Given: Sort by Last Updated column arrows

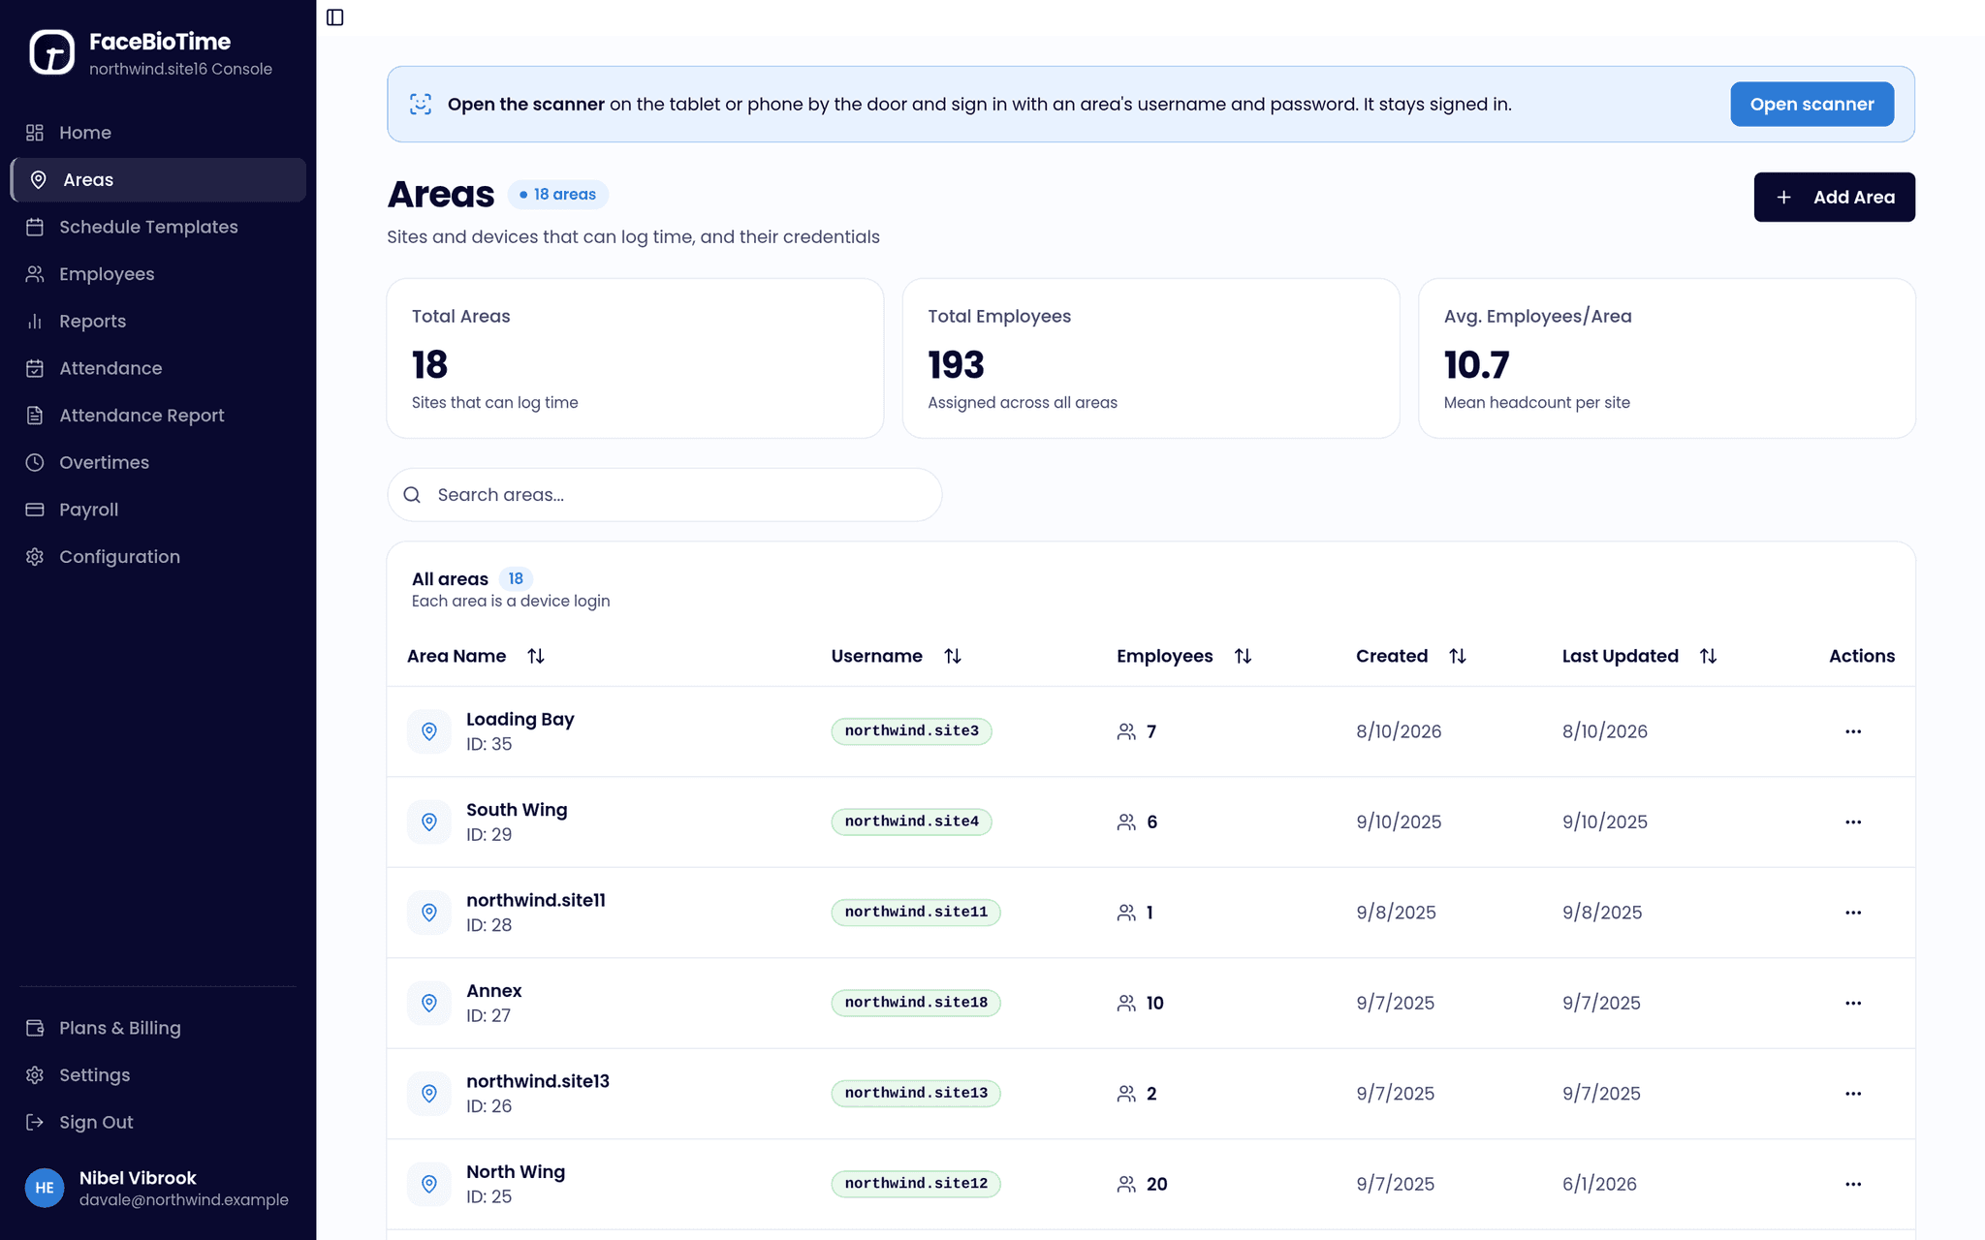Looking at the screenshot, I should pyautogui.click(x=1708, y=656).
